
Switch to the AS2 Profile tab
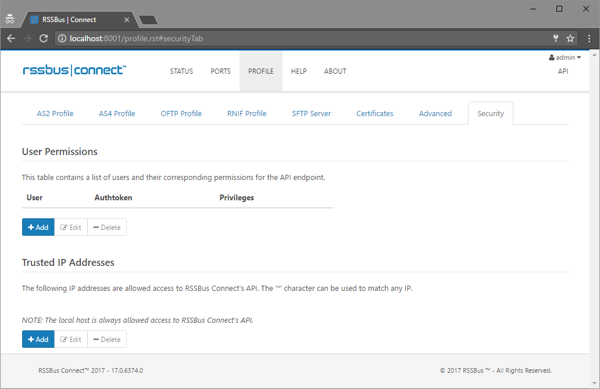pyautogui.click(x=55, y=113)
